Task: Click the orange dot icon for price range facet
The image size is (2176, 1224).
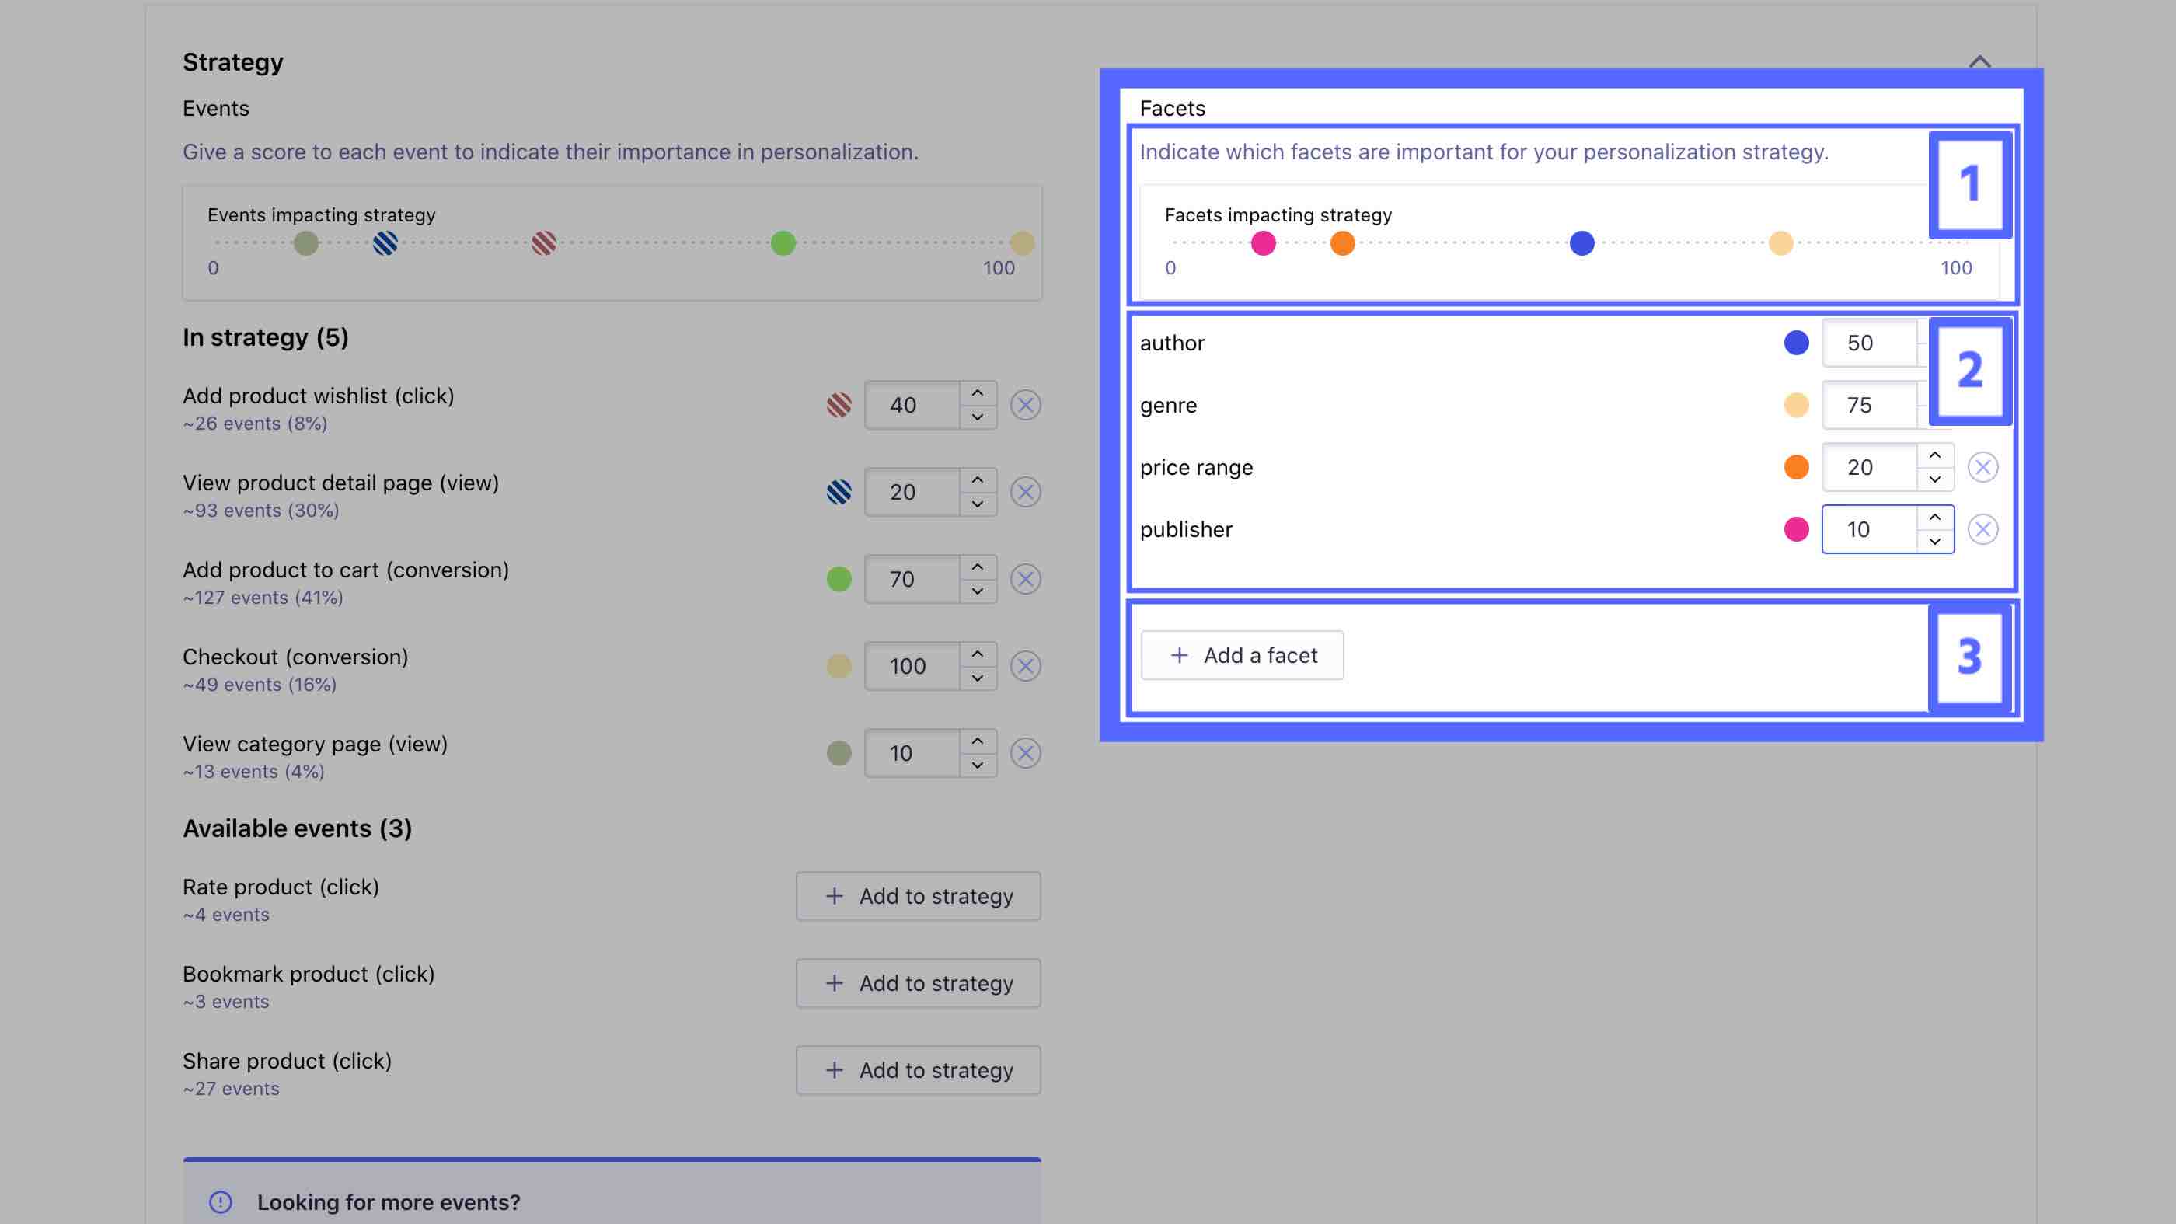Action: tap(1794, 466)
